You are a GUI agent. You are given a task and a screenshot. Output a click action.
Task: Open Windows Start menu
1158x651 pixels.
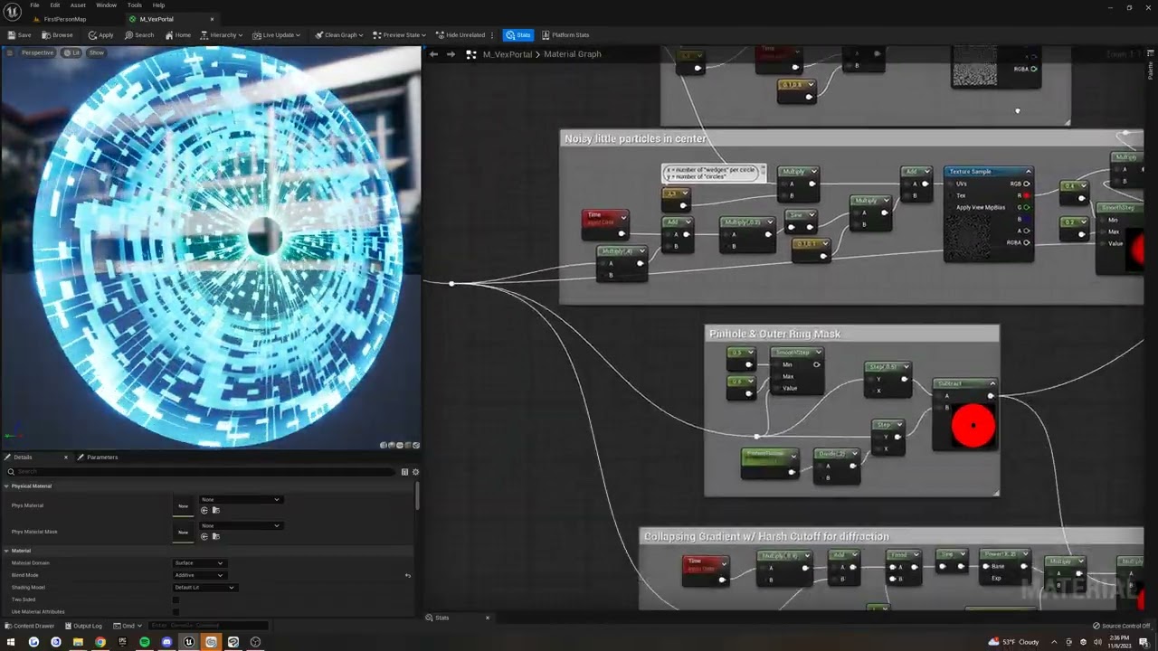[x=11, y=642]
